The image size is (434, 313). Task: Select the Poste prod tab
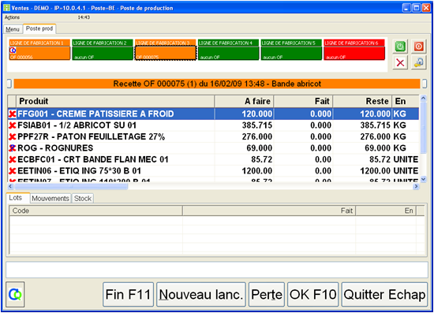coord(39,28)
